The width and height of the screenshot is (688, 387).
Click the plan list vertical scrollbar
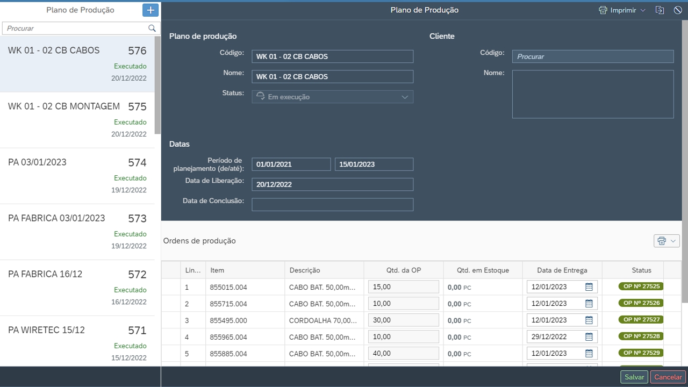click(x=157, y=85)
